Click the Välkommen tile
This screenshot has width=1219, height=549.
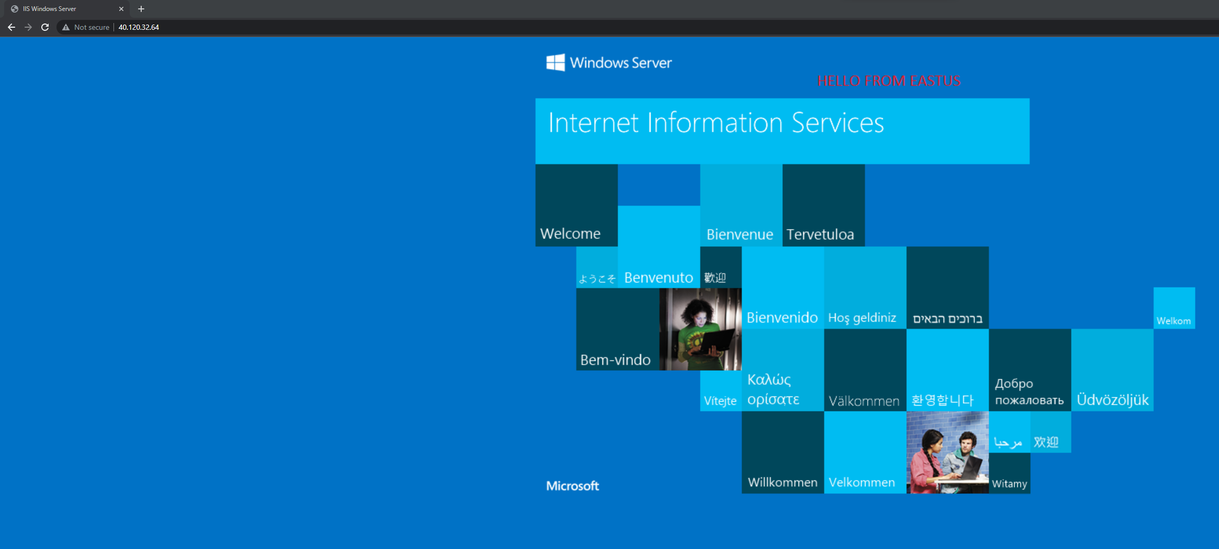coord(865,370)
